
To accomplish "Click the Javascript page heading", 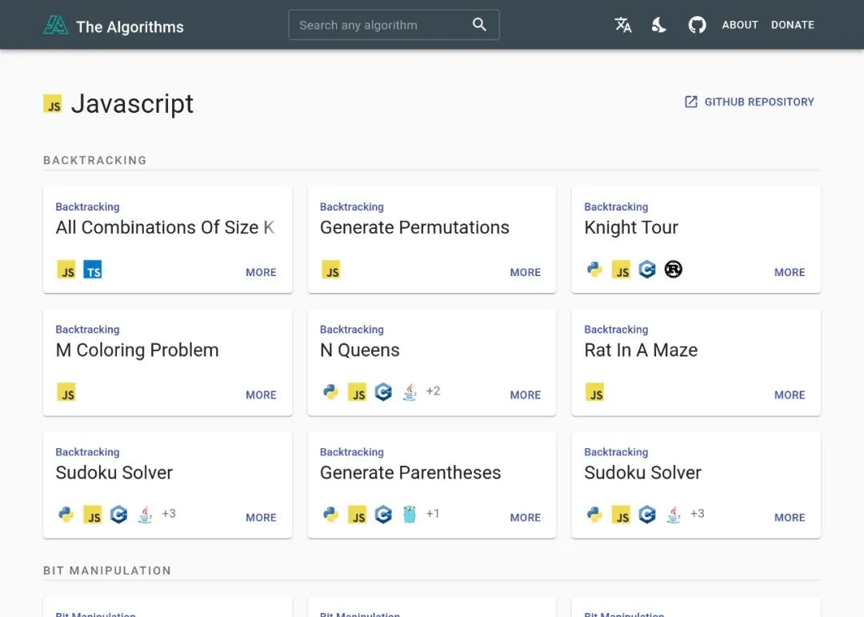I will coord(132,104).
